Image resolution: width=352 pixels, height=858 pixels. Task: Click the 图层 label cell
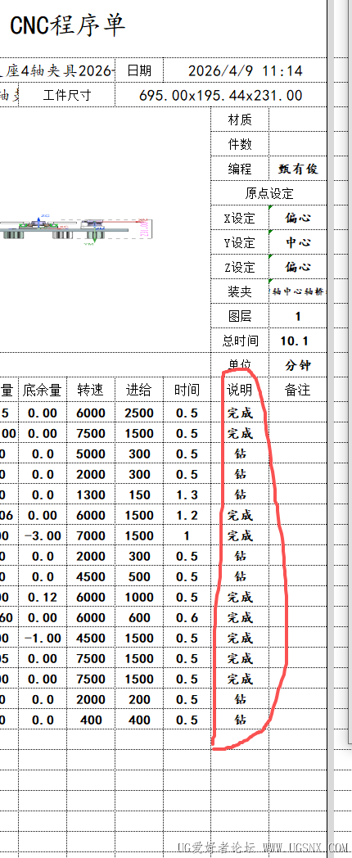point(240,316)
